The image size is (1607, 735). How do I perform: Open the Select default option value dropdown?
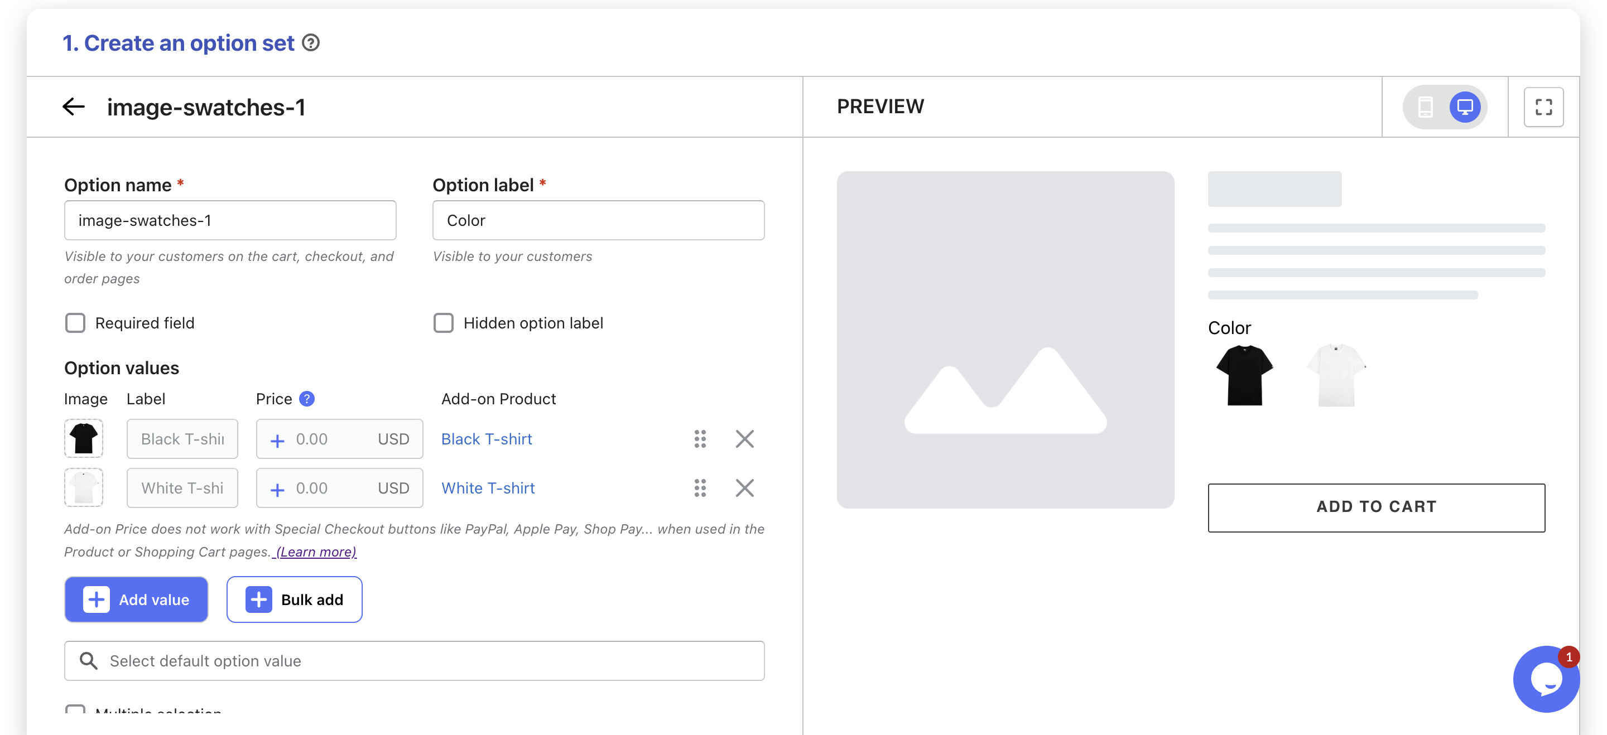(414, 661)
